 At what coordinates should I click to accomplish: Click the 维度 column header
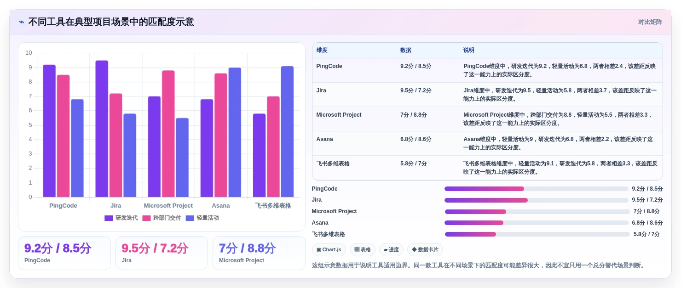point(322,50)
